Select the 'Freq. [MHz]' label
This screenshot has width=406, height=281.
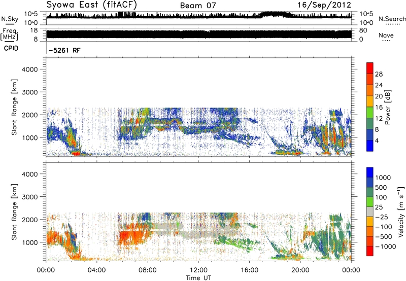point(9,34)
